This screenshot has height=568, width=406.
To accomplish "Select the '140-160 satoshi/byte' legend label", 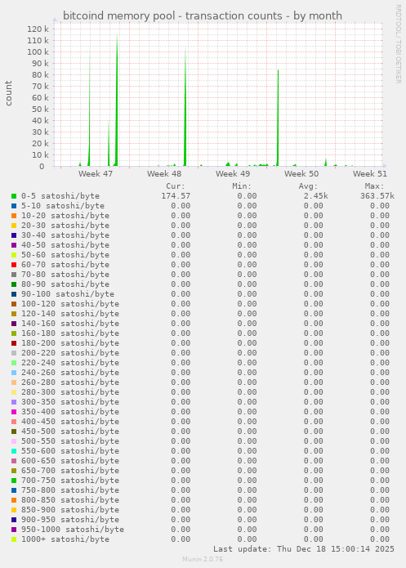I will pyautogui.click(x=70, y=323).
